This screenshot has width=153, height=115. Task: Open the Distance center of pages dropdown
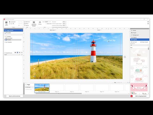coord(64,26)
